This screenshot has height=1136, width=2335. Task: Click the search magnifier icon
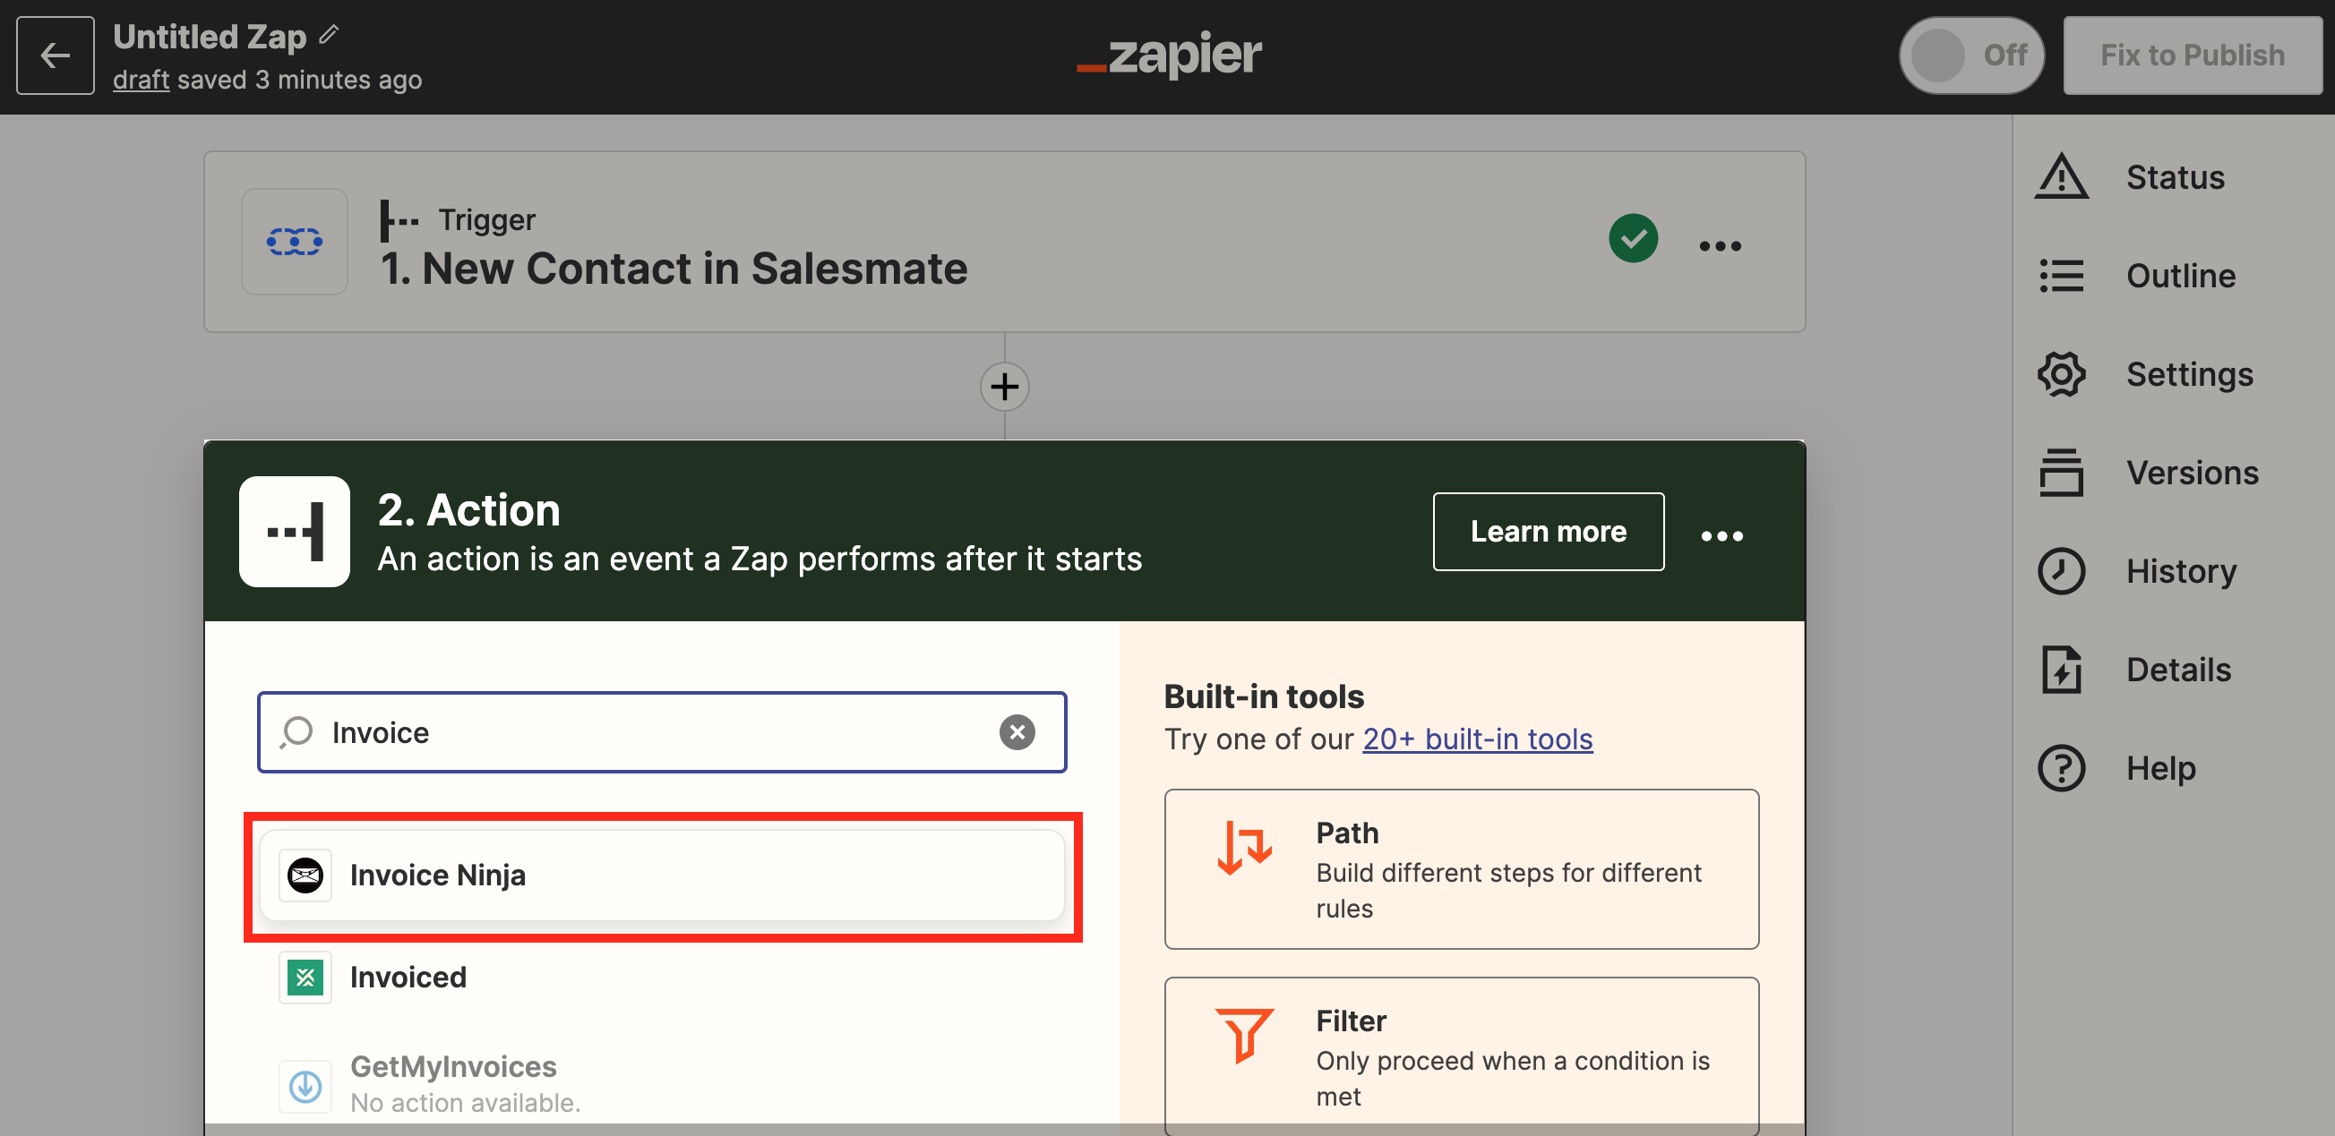(x=296, y=732)
